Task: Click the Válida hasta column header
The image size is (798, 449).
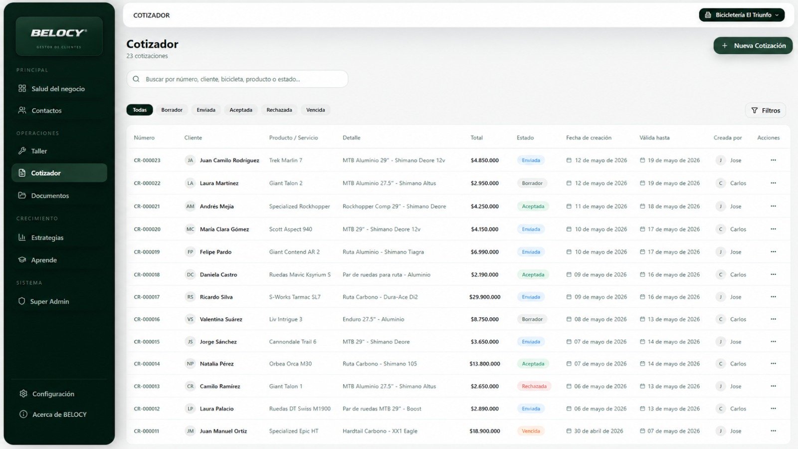Action: [654, 138]
